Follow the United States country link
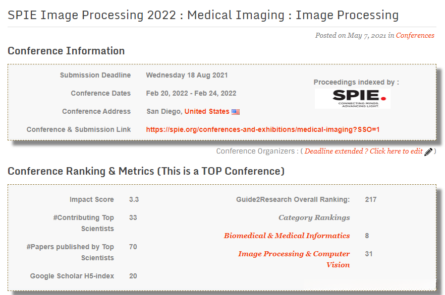 pyautogui.click(x=207, y=111)
